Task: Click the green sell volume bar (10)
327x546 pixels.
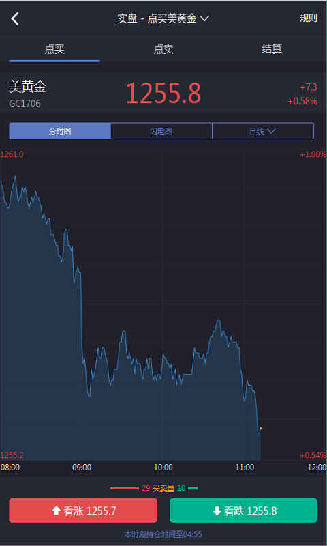Action: 193,488
